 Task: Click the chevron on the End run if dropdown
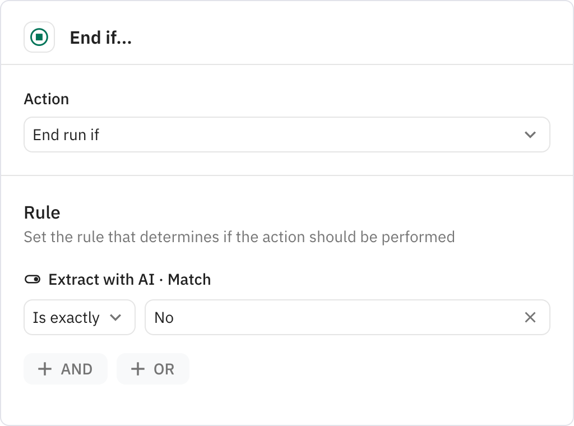pos(529,135)
